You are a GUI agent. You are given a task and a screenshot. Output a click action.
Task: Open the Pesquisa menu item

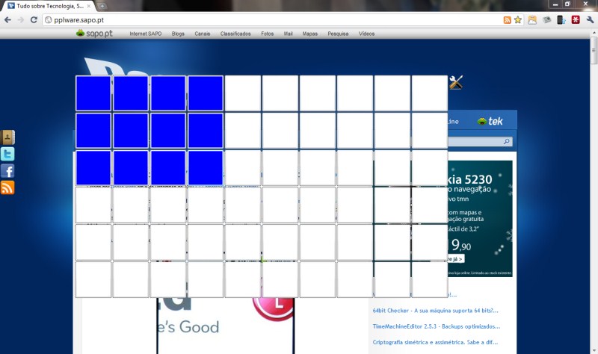tap(338, 34)
